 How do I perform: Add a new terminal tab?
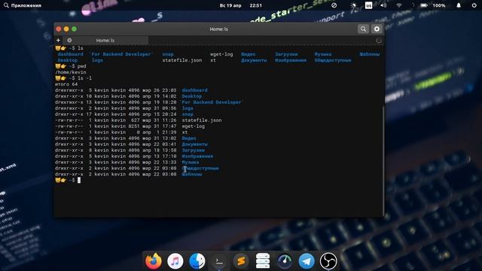pyautogui.click(x=58, y=40)
